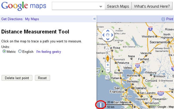The width and height of the screenshot is (174, 109).
Task: Open the search box dropdown arrow
Action: 101,7
